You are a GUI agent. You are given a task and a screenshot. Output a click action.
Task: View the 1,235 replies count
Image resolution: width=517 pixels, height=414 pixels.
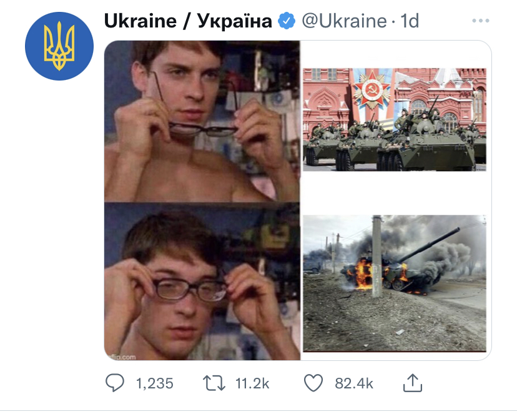click(x=154, y=383)
